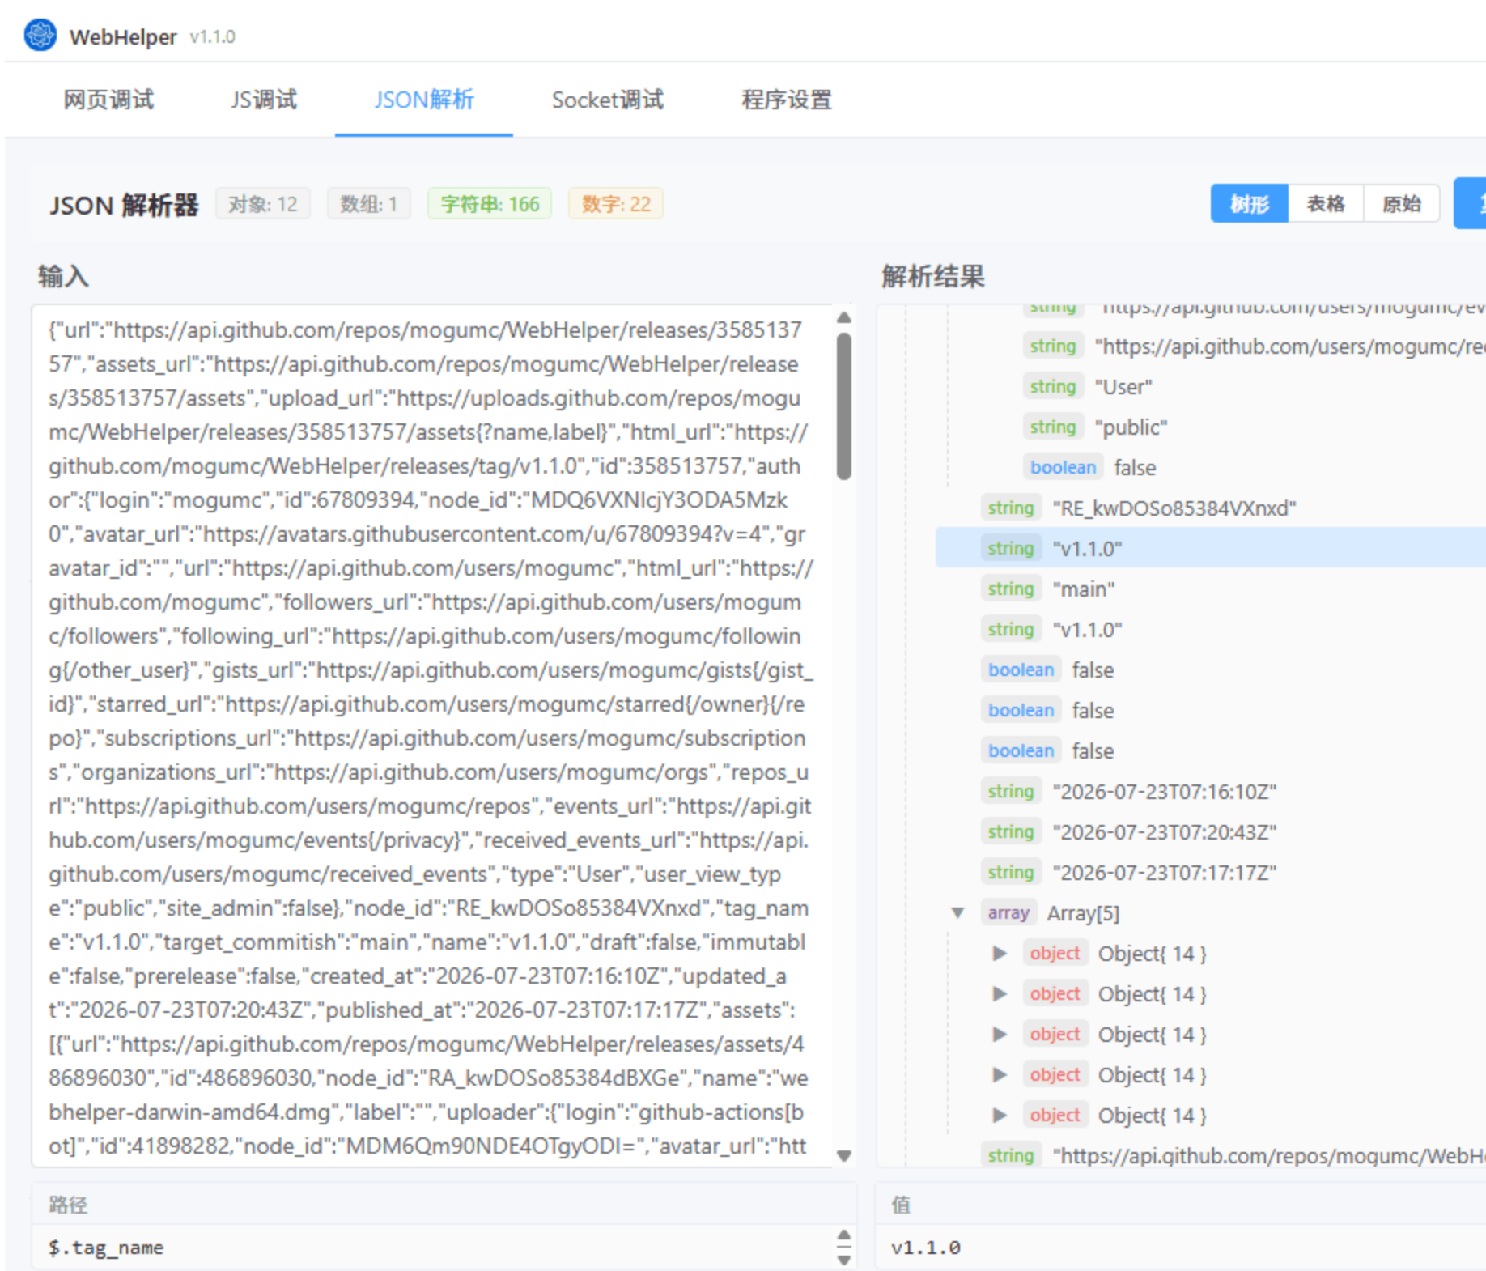Select the last "https://api.github.com/repos/mogumc/WebH…" row
1486x1271 pixels.
coord(1211,1155)
